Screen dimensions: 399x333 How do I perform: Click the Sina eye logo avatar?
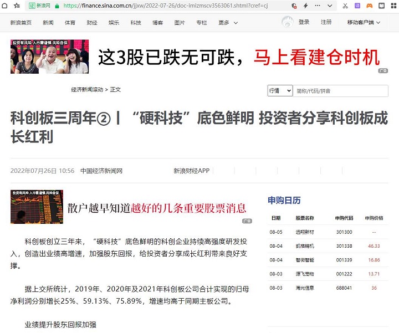[287, 22]
